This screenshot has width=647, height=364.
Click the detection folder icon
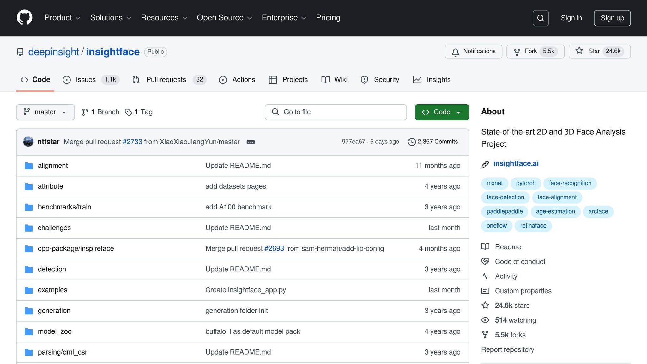29,269
